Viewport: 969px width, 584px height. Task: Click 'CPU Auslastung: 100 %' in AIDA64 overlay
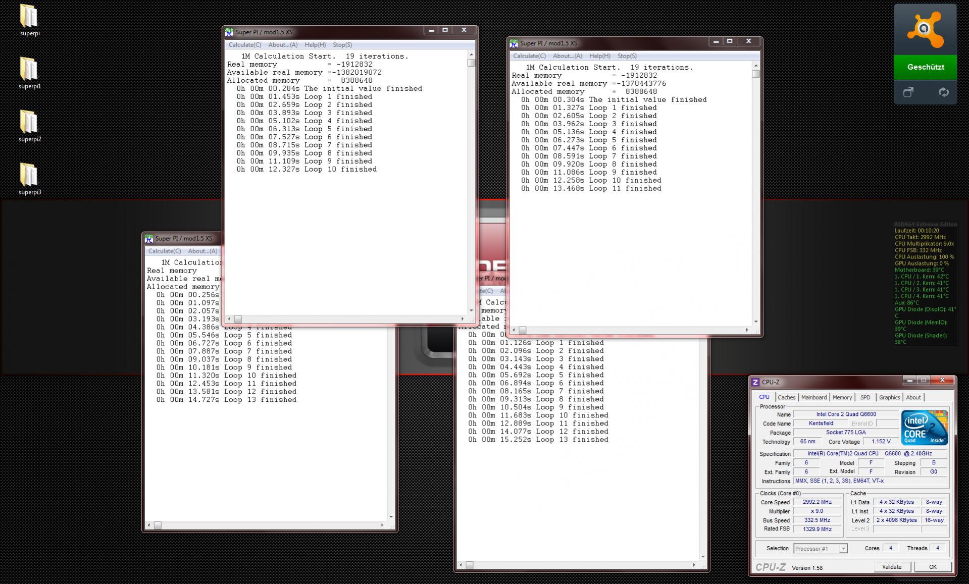tap(924, 257)
